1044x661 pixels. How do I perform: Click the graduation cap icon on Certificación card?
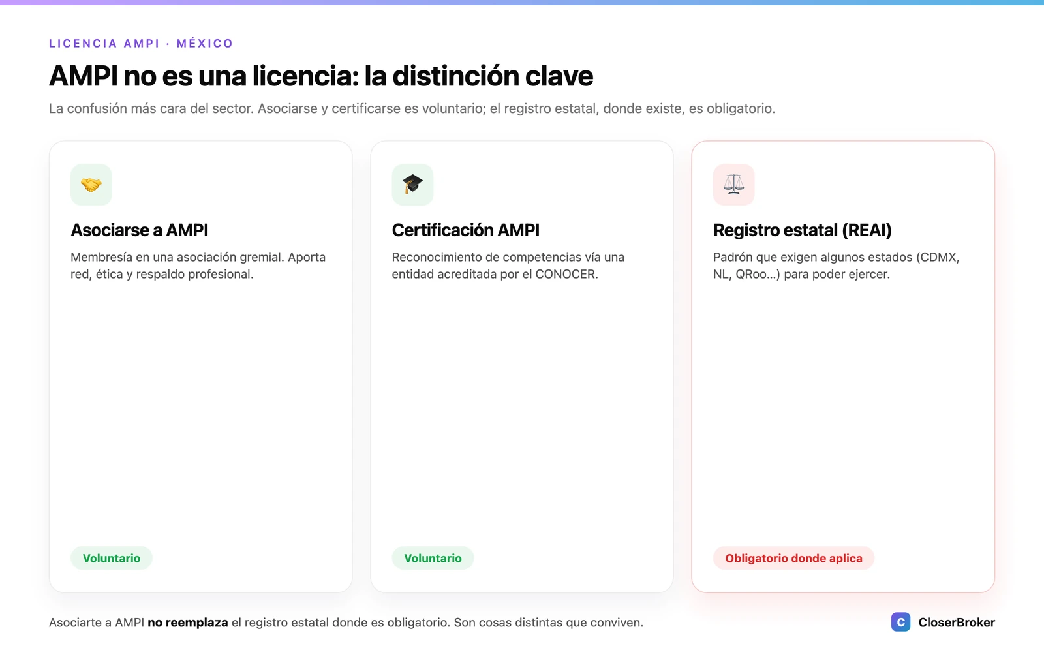point(412,185)
